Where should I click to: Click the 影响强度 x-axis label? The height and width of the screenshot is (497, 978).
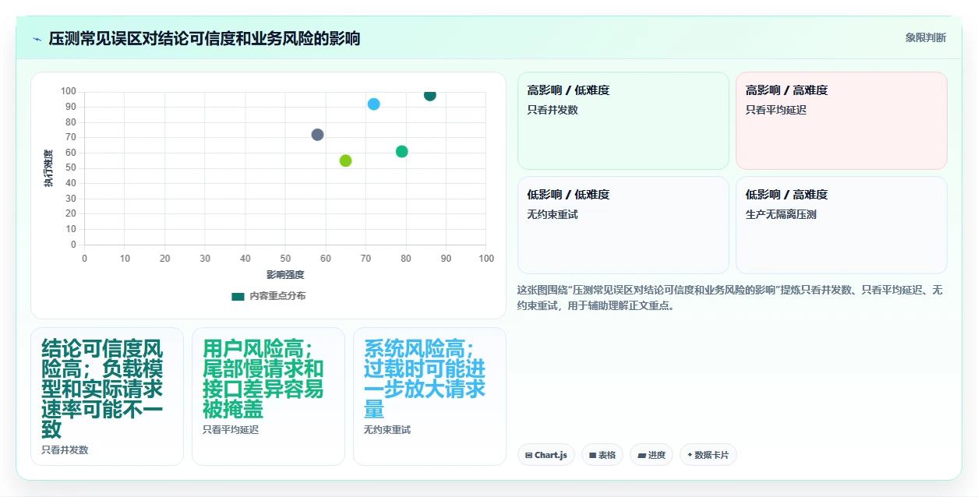[x=285, y=274]
